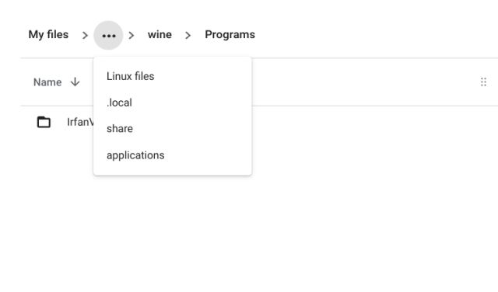Click the chevron between wine and Programs
The image size is (498, 292).
[x=188, y=35]
